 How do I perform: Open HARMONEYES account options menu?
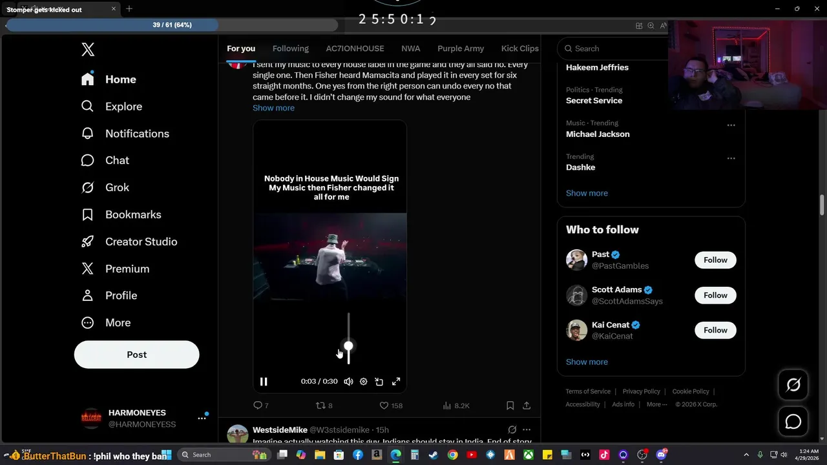pos(202,418)
